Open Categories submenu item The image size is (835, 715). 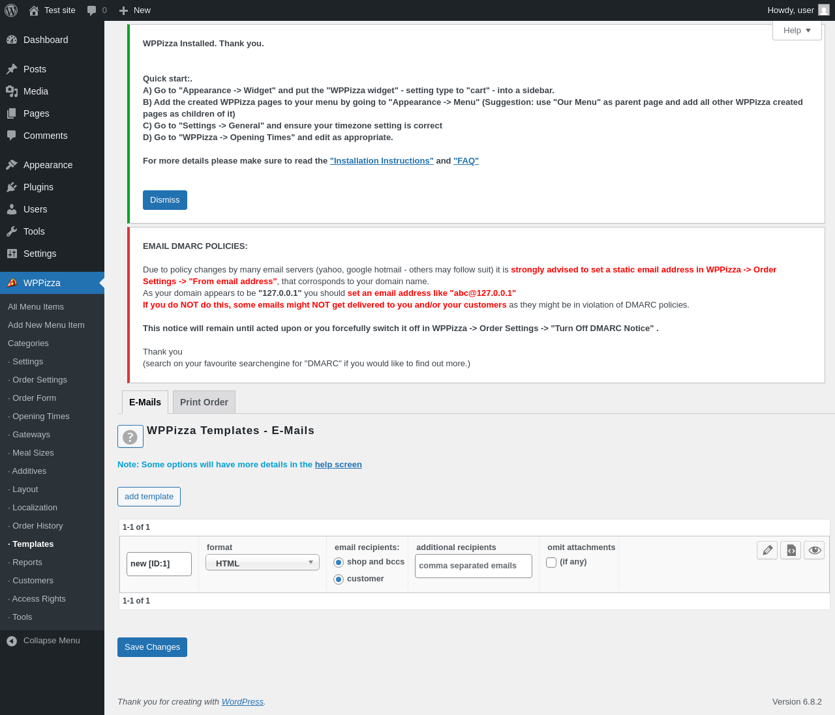point(28,343)
